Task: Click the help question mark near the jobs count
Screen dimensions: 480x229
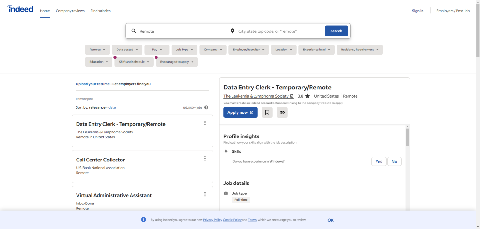Action: (206, 107)
